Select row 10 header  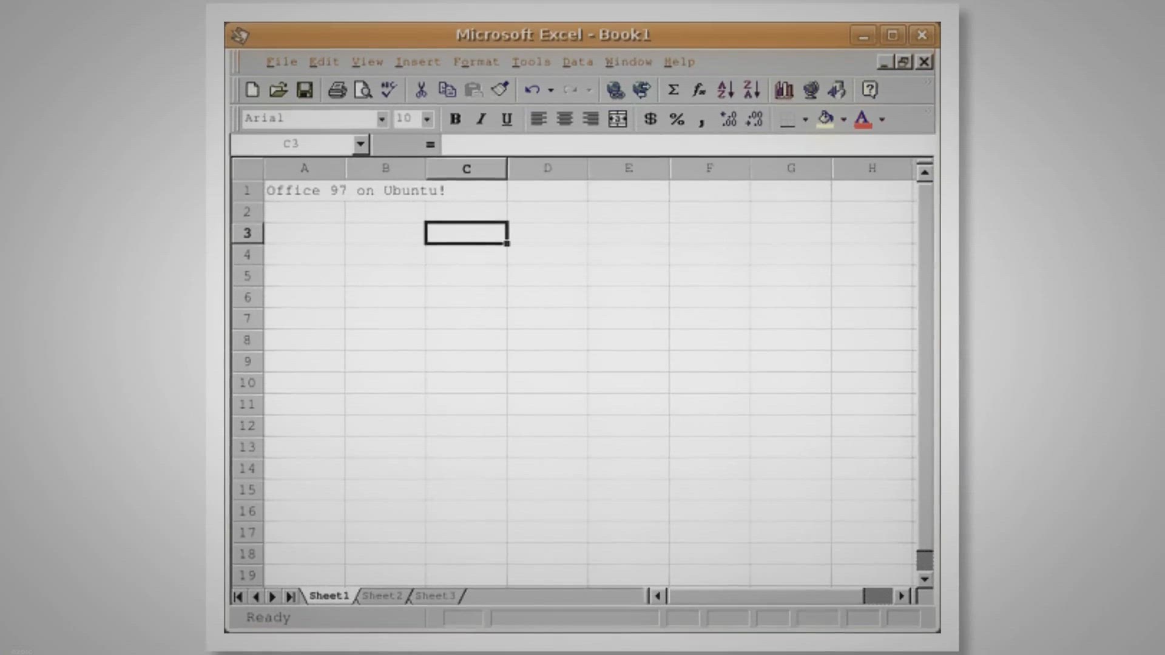(247, 383)
